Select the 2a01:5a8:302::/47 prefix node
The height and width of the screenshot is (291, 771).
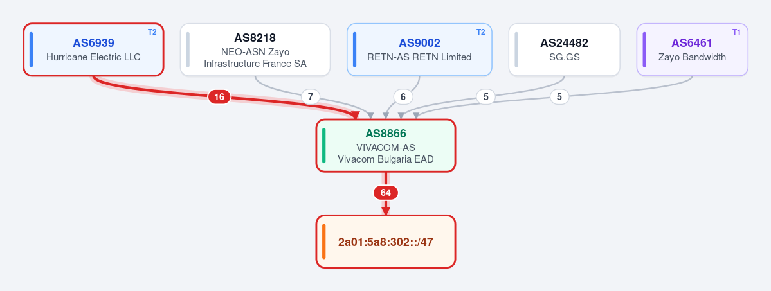386,242
